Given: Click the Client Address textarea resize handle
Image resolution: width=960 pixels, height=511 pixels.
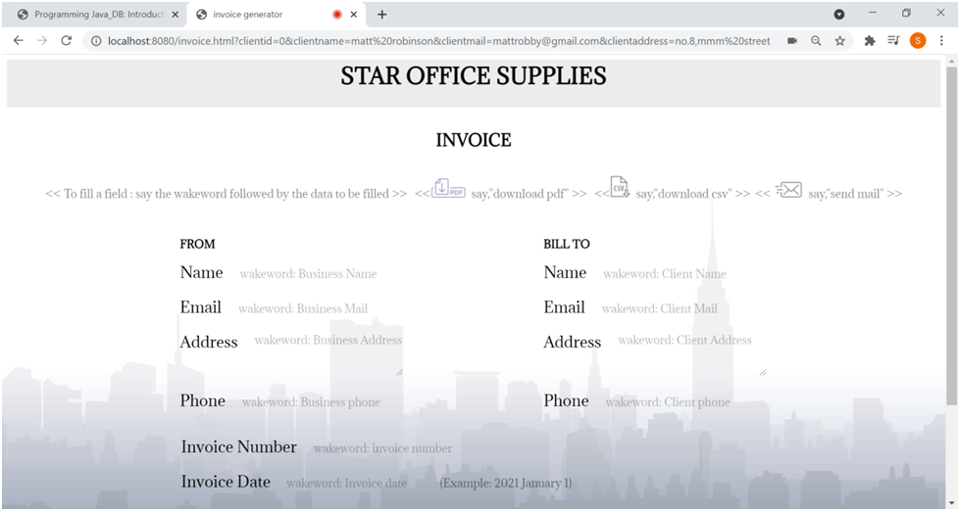Looking at the screenshot, I should [763, 372].
